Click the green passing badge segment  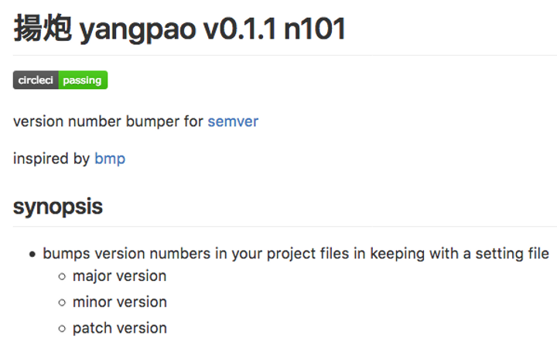click(83, 80)
